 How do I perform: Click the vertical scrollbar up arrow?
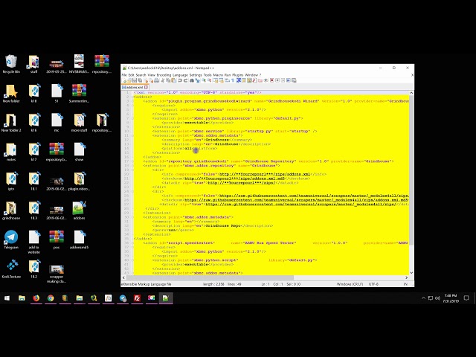pyautogui.click(x=411, y=93)
